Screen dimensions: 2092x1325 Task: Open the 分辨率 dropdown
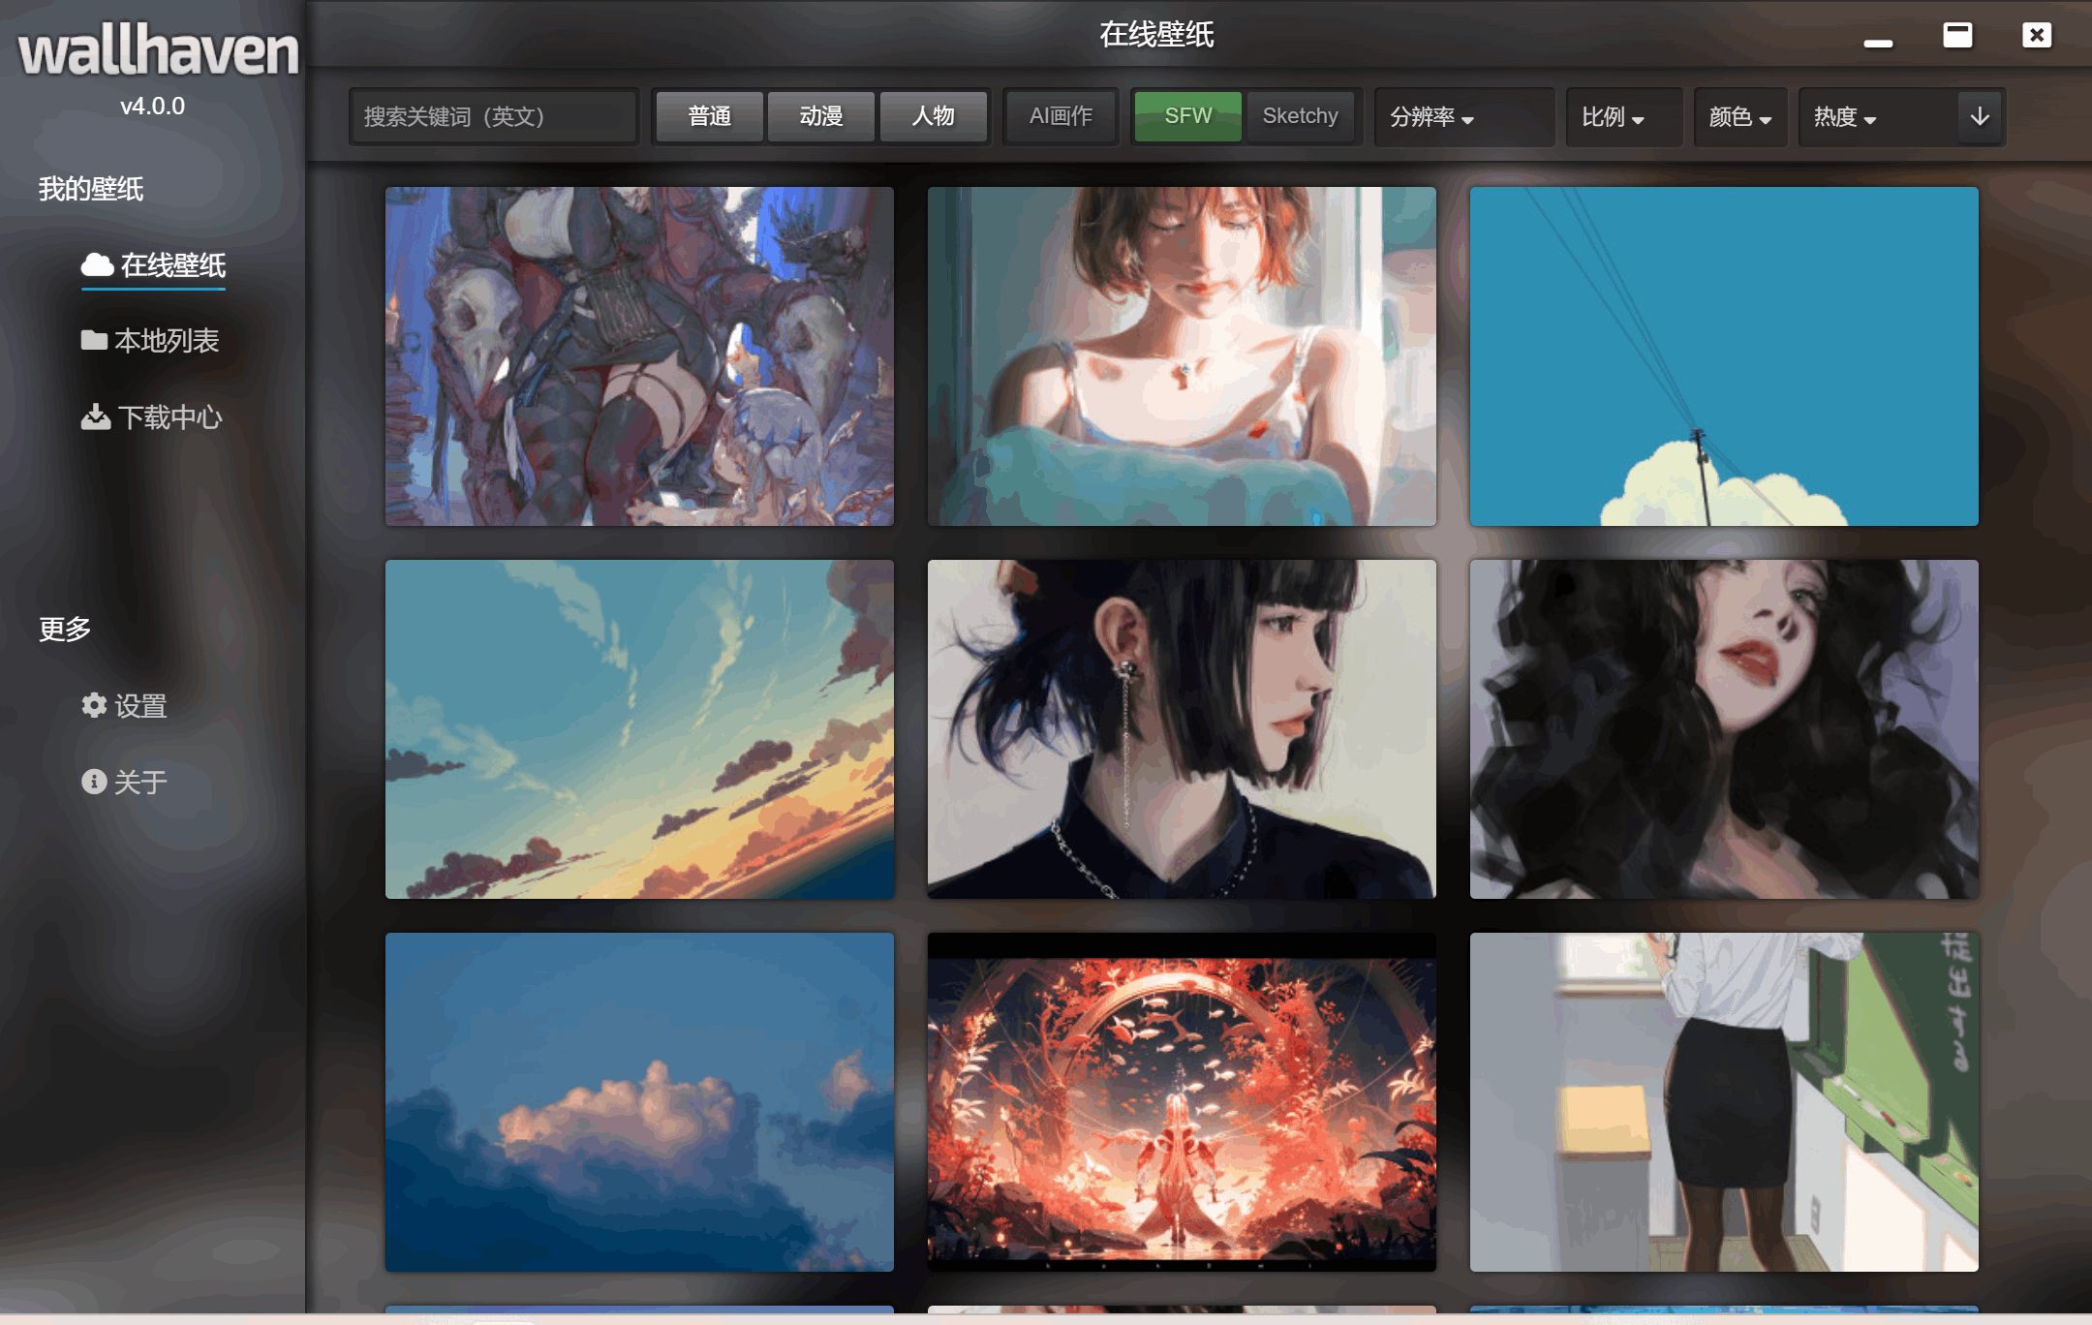click(1463, 116)
